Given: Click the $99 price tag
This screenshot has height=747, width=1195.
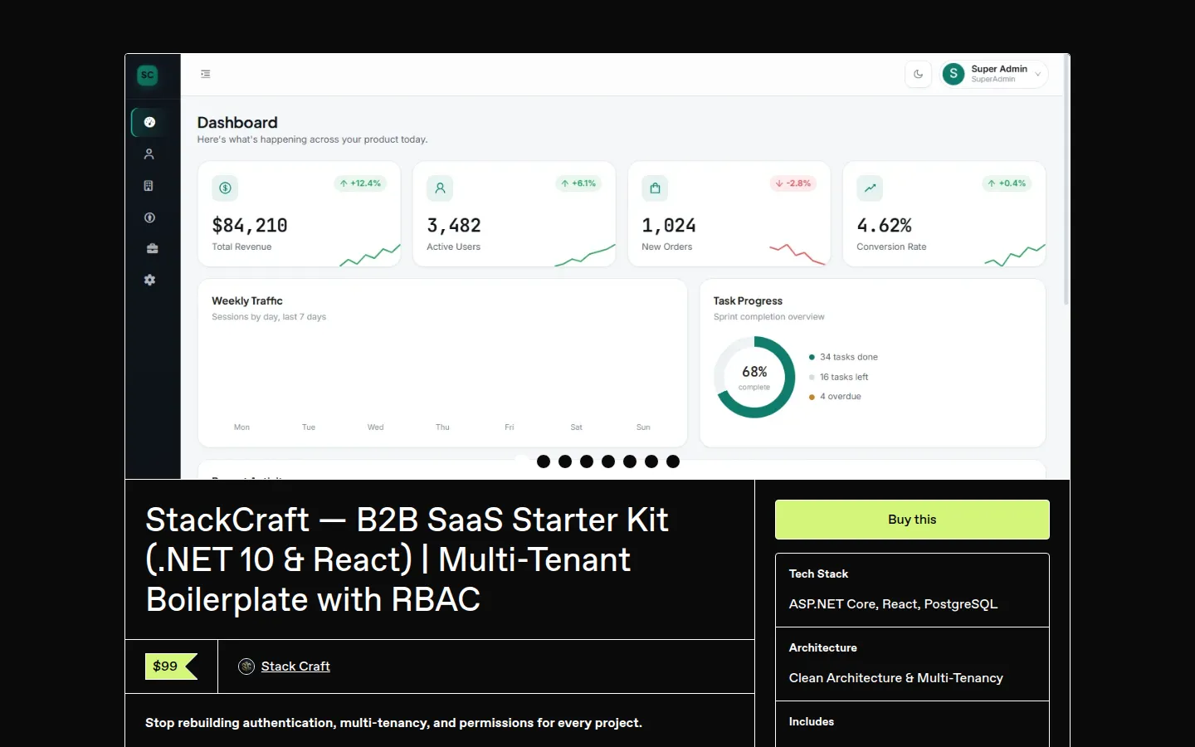Looking at the screenshot, I should point(171,666).
